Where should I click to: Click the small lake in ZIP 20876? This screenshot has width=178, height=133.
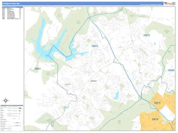(x=155, y=44)
